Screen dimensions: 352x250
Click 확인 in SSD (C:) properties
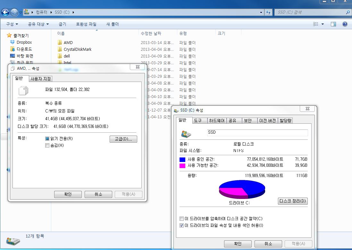click(x=238, y=244)
